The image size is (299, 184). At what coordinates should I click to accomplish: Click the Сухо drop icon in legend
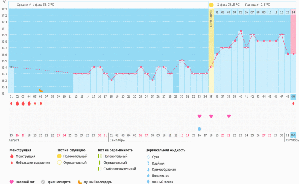(x=148, y=157)
